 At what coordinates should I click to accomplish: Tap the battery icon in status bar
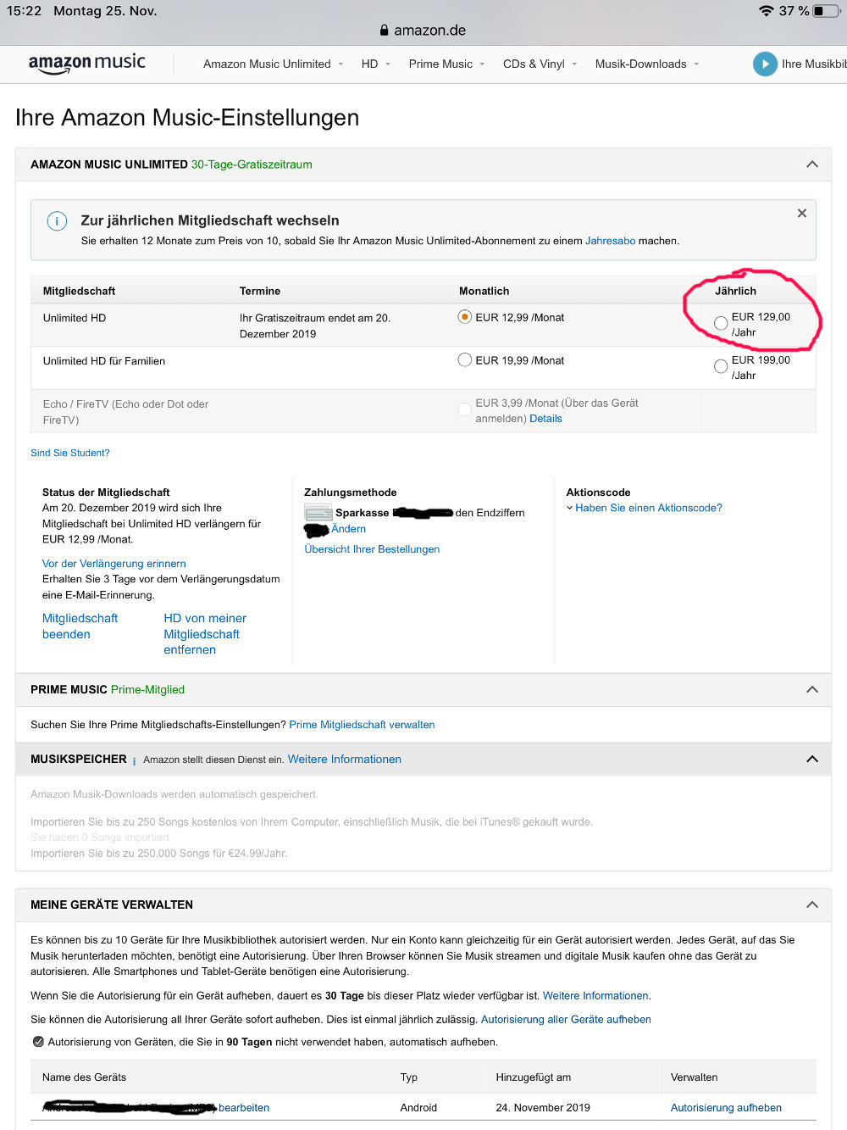824,11
